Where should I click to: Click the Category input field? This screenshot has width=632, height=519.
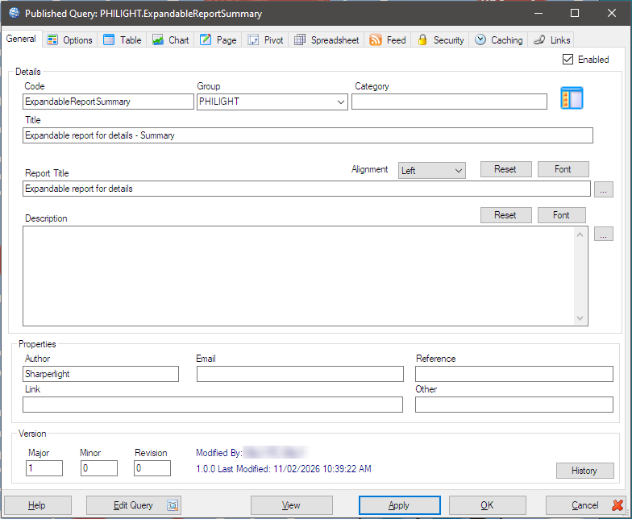450,102
